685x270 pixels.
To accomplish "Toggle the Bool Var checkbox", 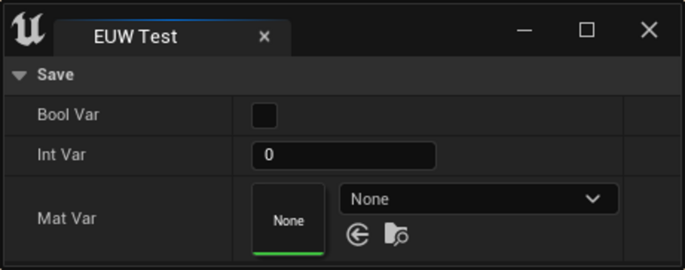I will pos(264,116).
